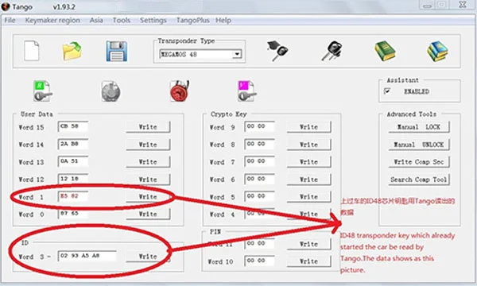Click Write button for Word 7
This screenshot has height=286, width=477.
click(308, 162)
